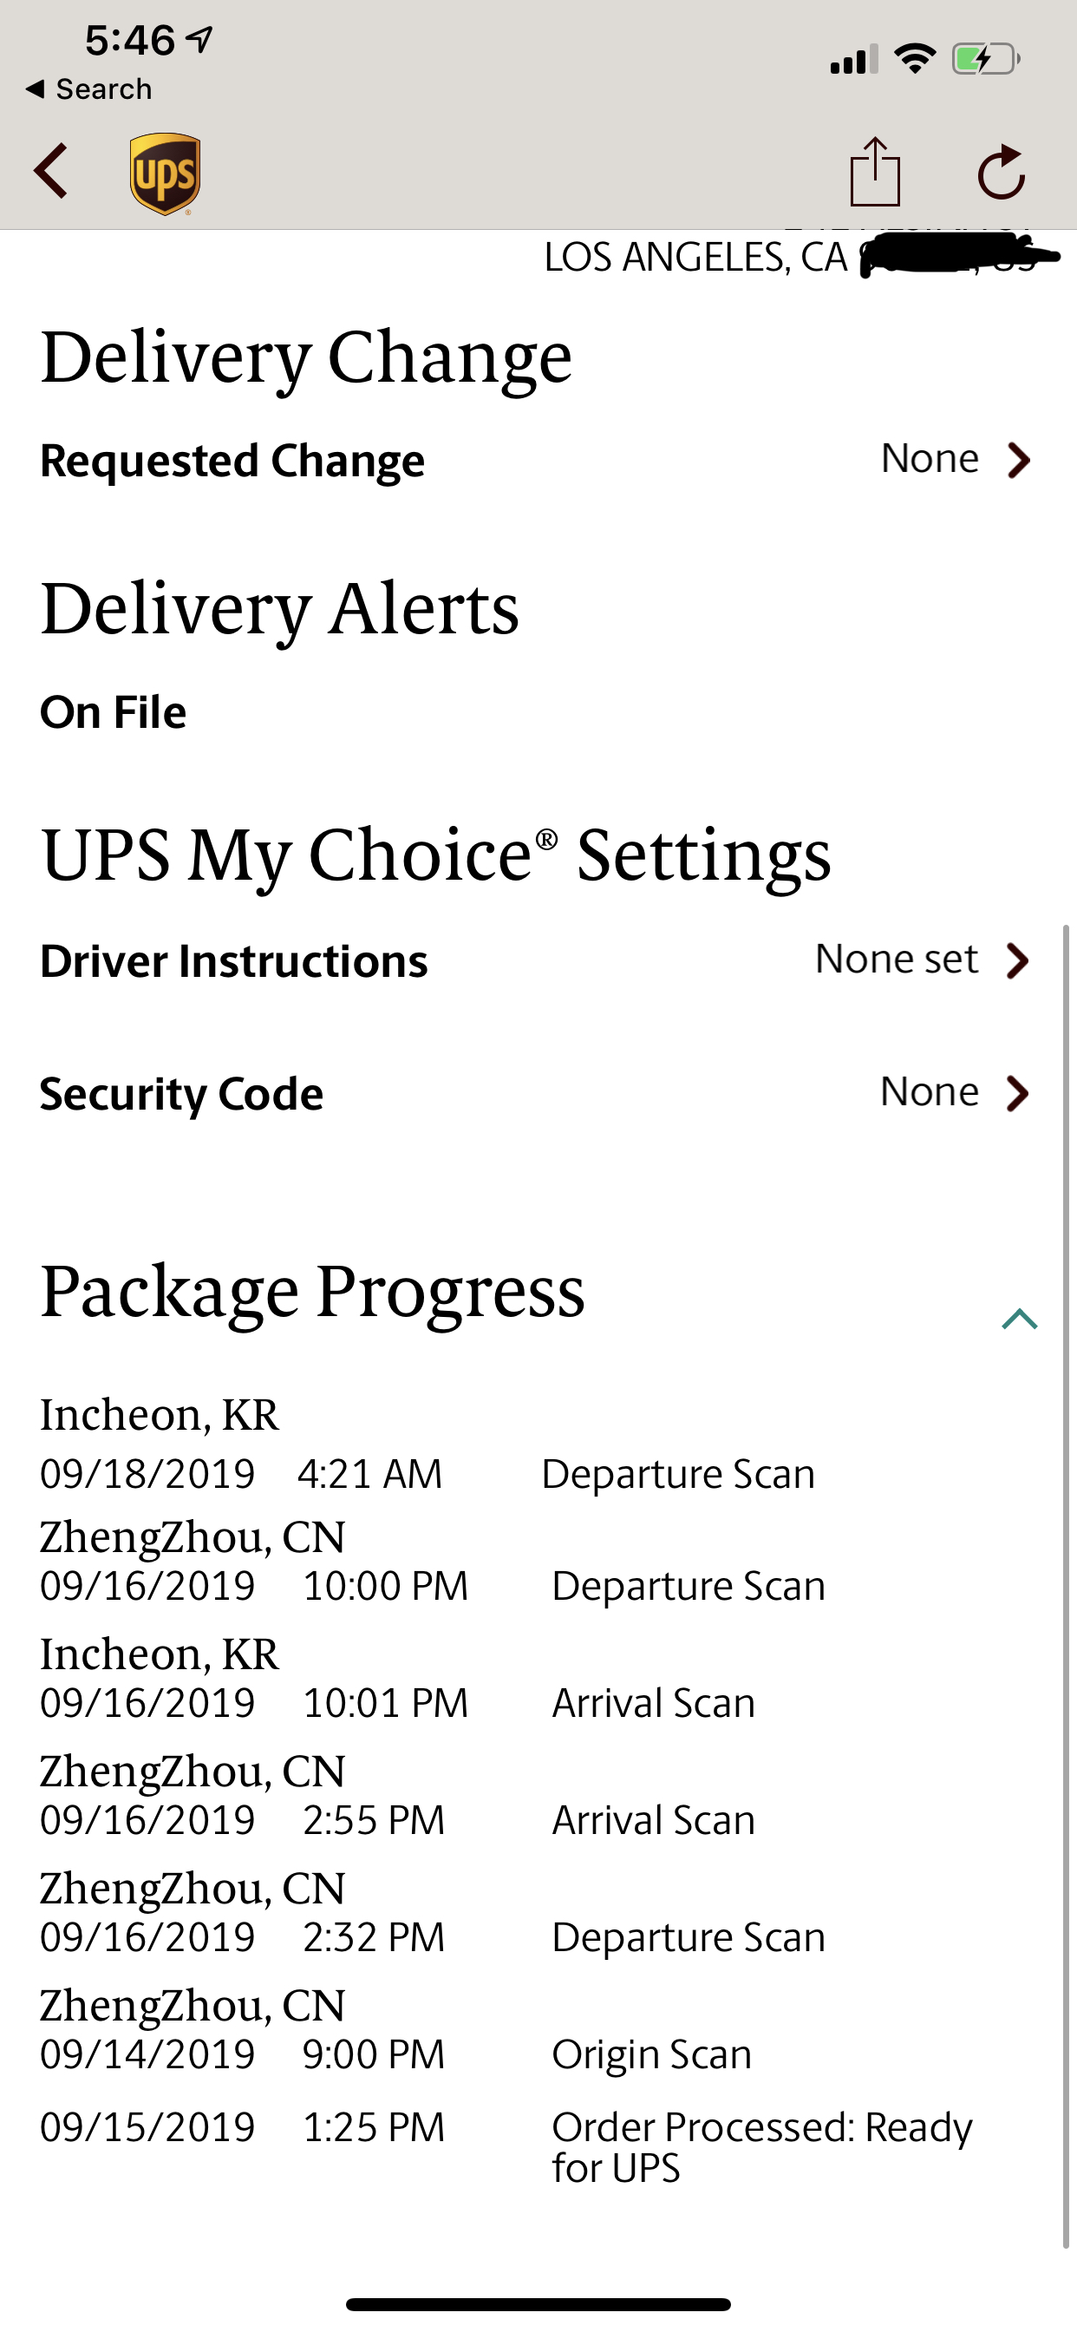Image resolution: width=1077 pixels, height=2332 pixels.
Task: Tap the location arrow beside the time
Action: tap(199, 39)
